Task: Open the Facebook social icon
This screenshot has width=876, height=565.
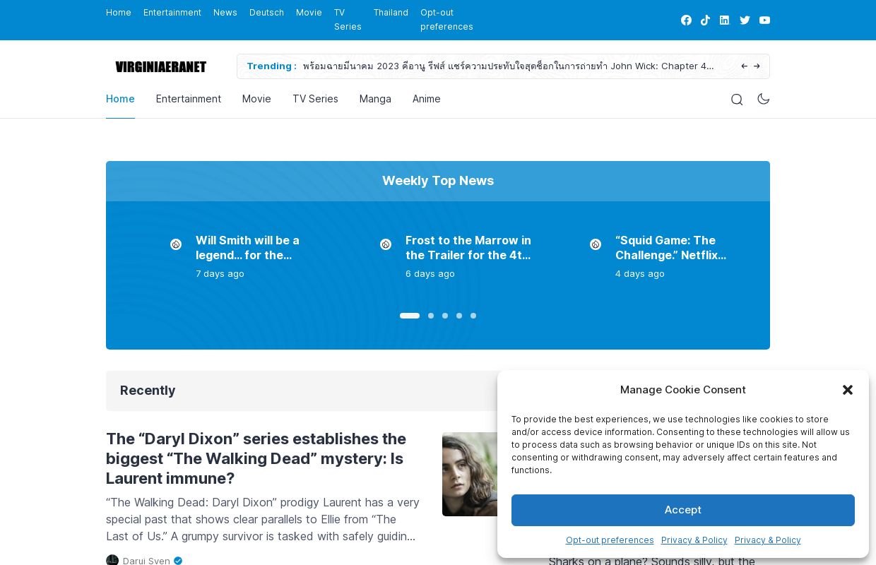Action: [686, 20]
